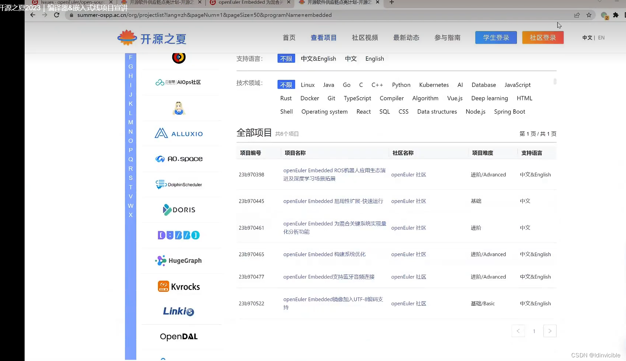
Task: Open 查看项目 in the navigation menu
Action: click(324, 38)
